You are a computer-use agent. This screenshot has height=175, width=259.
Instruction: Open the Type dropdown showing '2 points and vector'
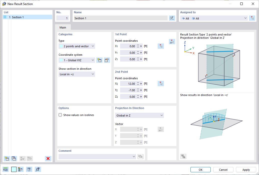click(x=77, y=46)
